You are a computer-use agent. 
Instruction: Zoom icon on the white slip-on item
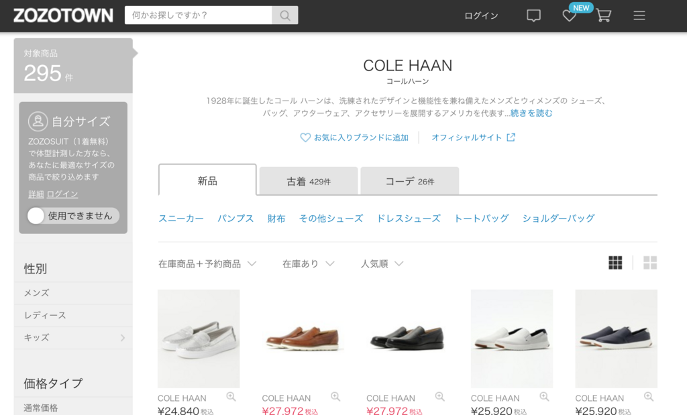click(544, 397)
